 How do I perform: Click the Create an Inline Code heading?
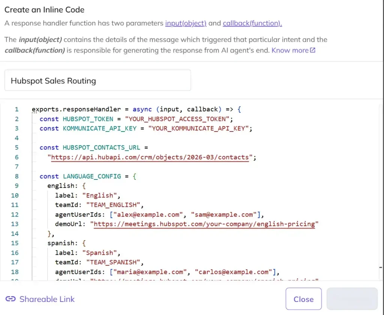pyautogui.click(x=44, y=10)
